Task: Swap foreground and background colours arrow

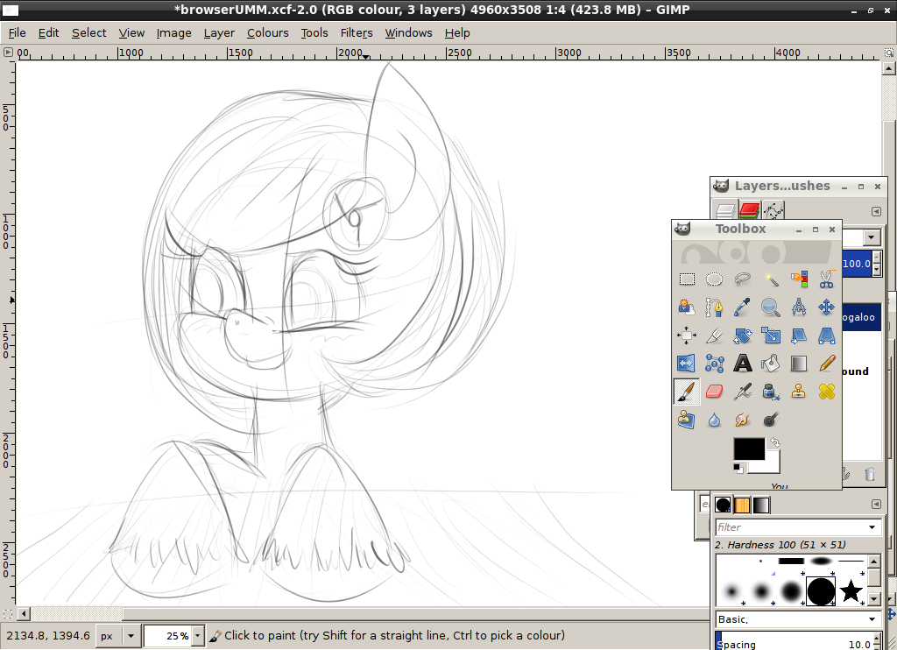Action: [x=774, y=442]
